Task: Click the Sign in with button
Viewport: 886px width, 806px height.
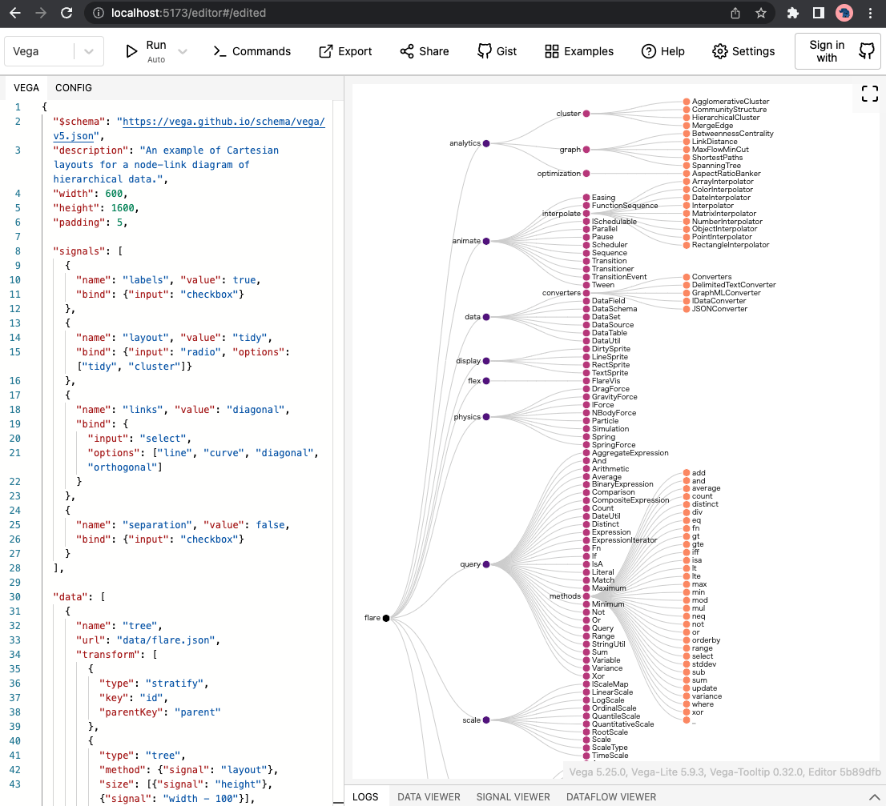Action: point(837,51)
